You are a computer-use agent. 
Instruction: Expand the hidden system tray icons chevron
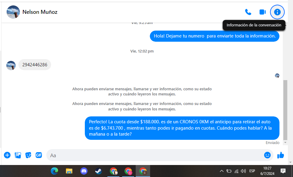pyautogui.click(x=222, y=171)
